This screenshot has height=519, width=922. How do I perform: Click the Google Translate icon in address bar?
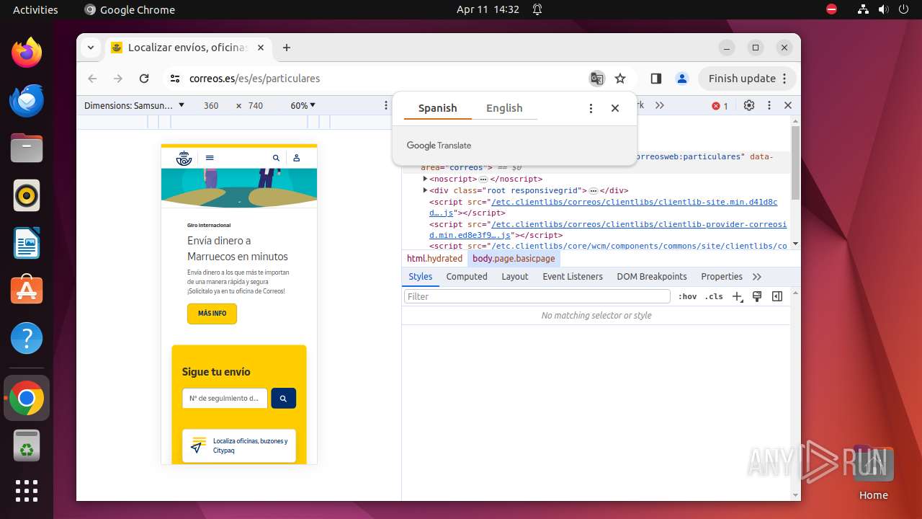point(596,79)
